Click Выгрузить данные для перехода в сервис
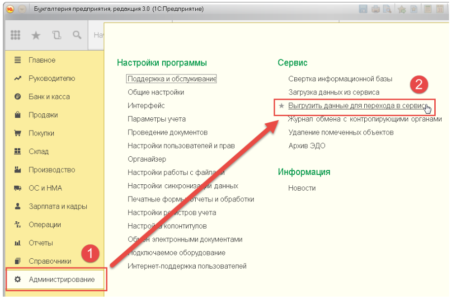Viewport: 452px width, 306px height. pos(356,106)
